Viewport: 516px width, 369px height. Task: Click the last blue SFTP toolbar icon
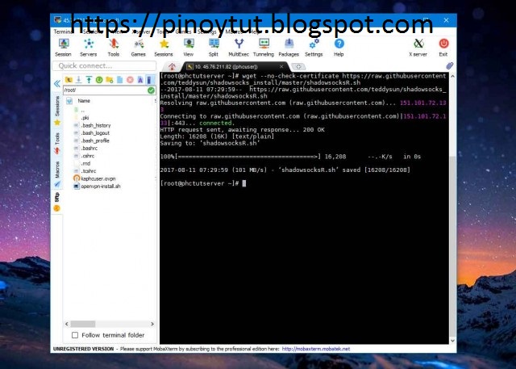(149, 80)
